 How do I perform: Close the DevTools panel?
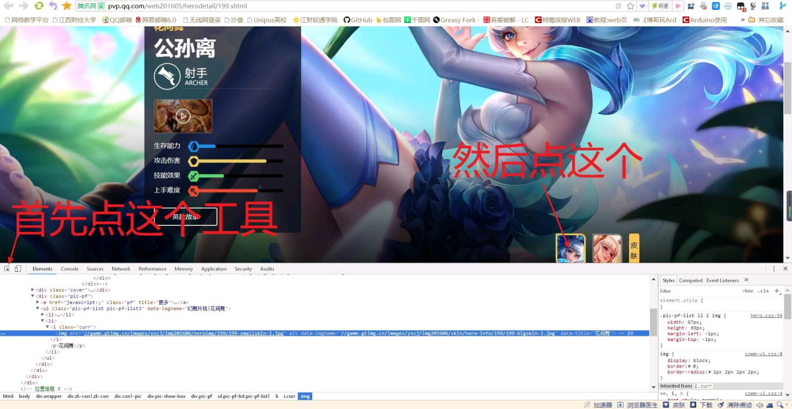click(x=785, y=268)
